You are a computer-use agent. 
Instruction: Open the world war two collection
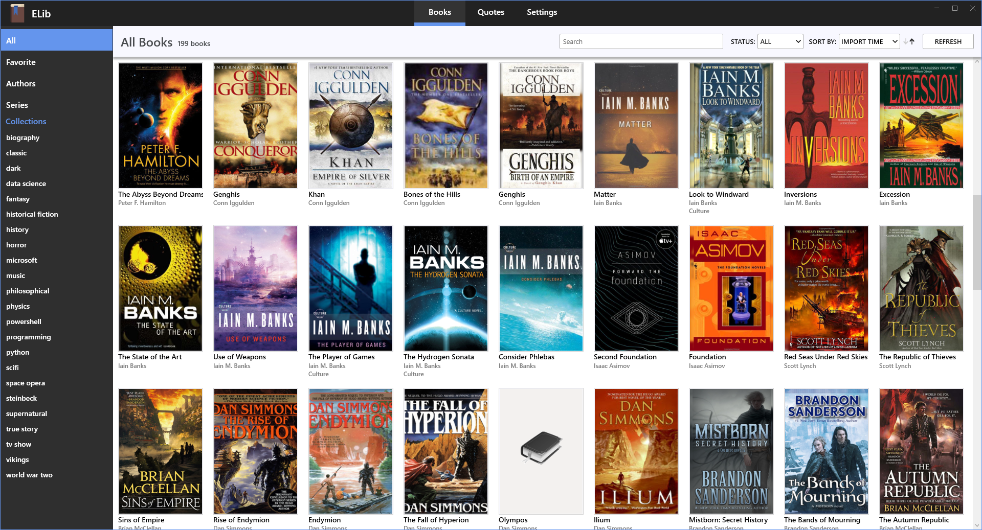(29, 475)
